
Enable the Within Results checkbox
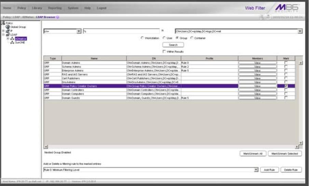point(164,52)
